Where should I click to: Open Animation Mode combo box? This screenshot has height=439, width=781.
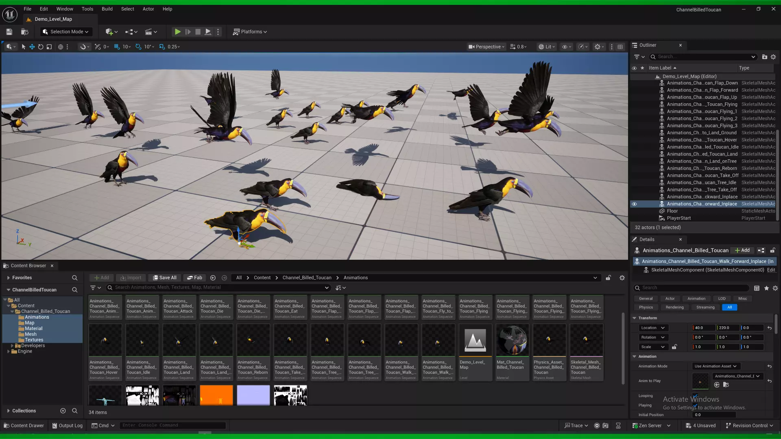716,366
